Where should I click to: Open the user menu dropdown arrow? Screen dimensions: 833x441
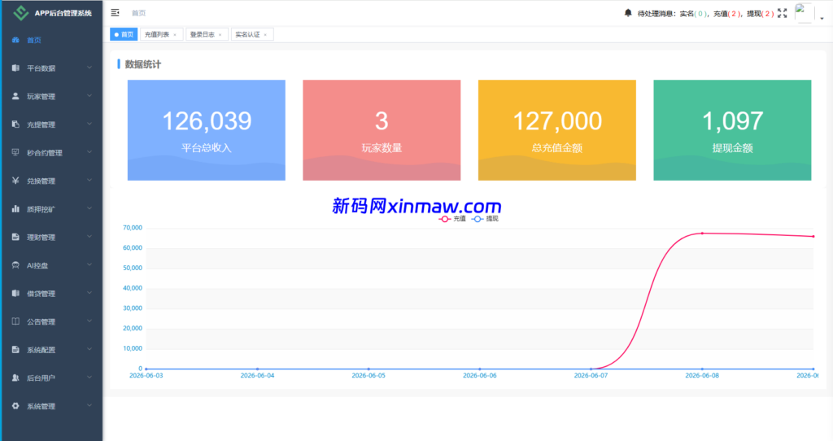822,18
